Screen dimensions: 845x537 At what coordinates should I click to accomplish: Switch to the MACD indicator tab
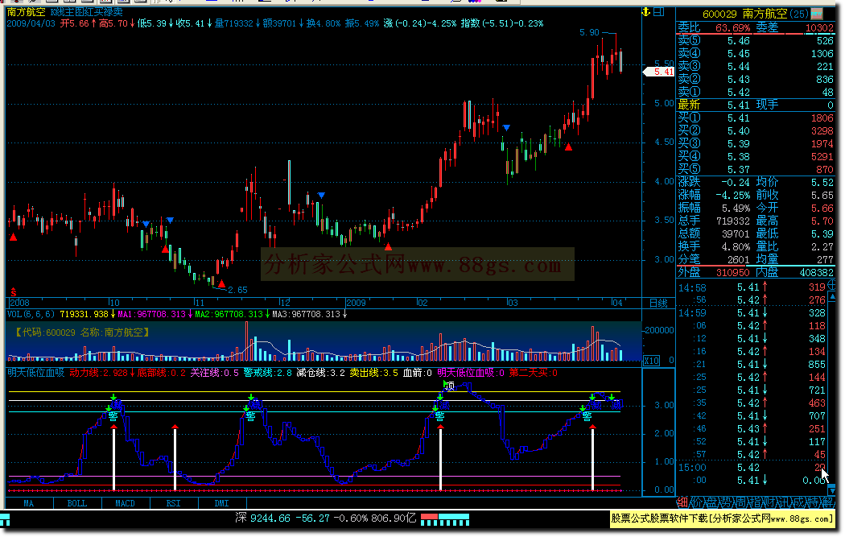(x=125, y=503)
